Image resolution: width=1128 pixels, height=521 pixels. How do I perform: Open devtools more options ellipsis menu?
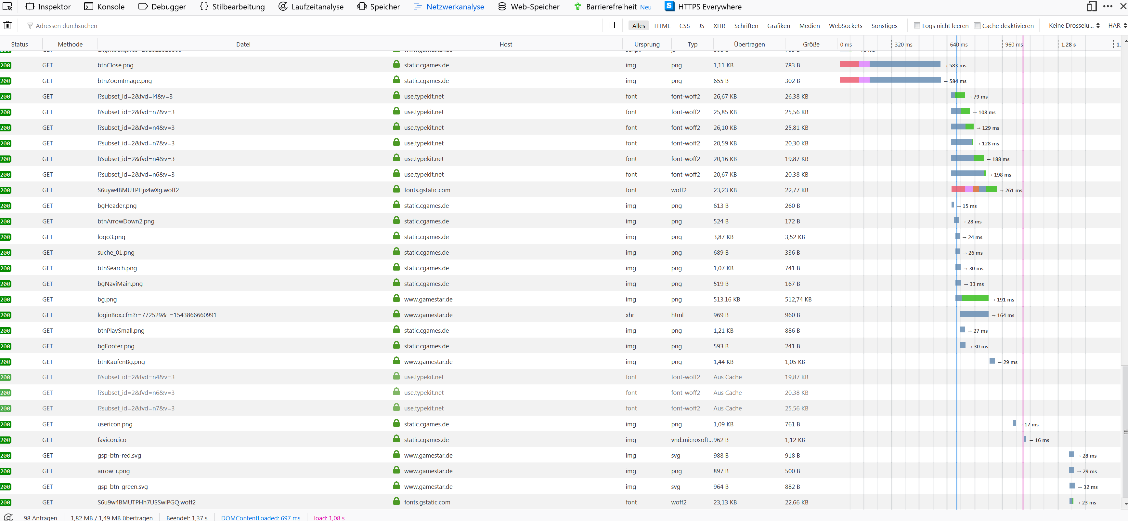1108,7
